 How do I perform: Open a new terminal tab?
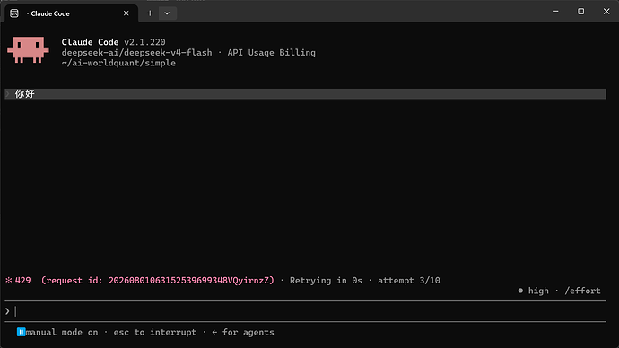pos(150,13)
